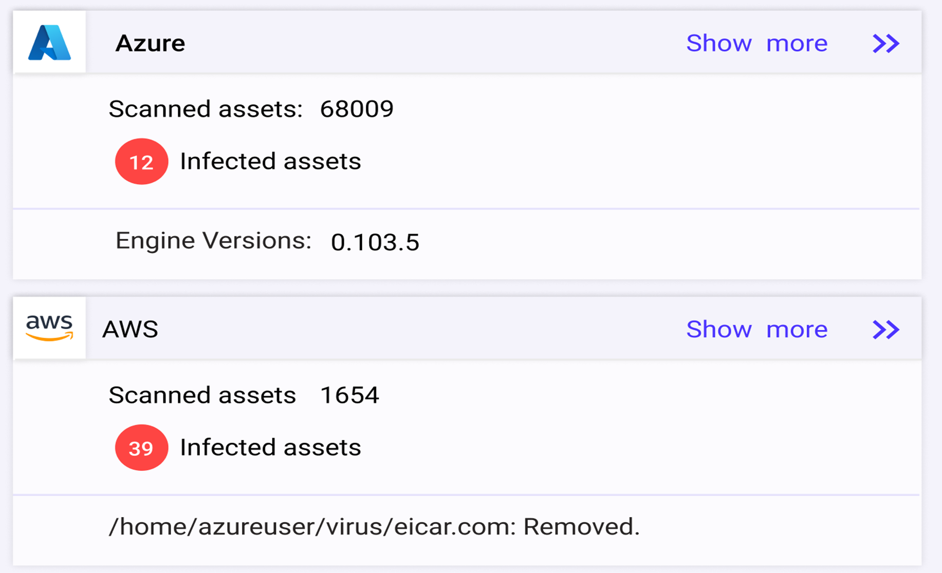The image size is (942, 573).
Task: Click Azure Scanned assets label
Action: (206, 109)
